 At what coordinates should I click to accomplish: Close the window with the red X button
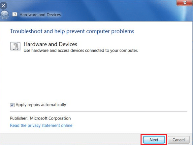tap(185, 3)
